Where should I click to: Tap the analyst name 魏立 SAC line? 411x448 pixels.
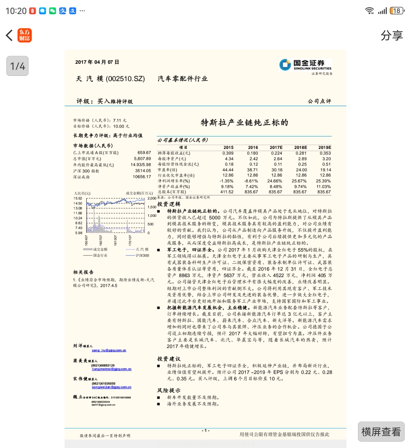point(102,397)
